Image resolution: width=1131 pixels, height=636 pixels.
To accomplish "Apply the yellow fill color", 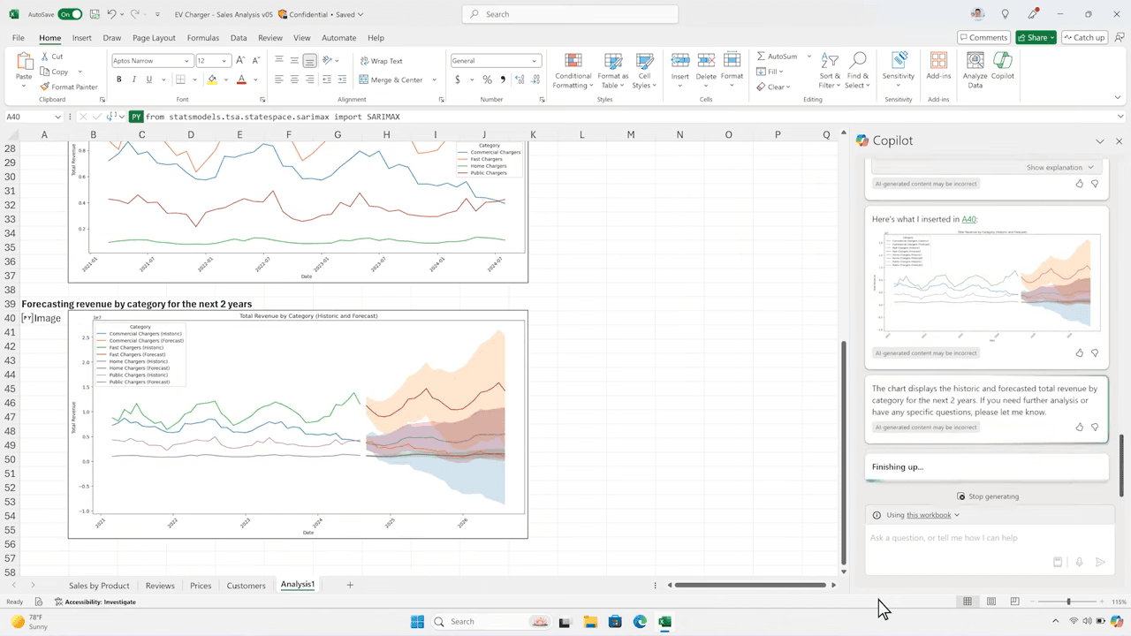I will coord(212,79).
